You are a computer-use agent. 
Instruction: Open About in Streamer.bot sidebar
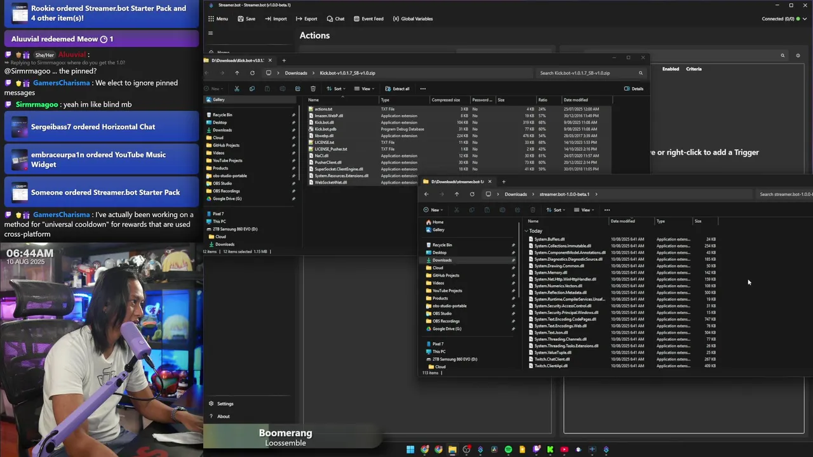(x=219, y=416)
